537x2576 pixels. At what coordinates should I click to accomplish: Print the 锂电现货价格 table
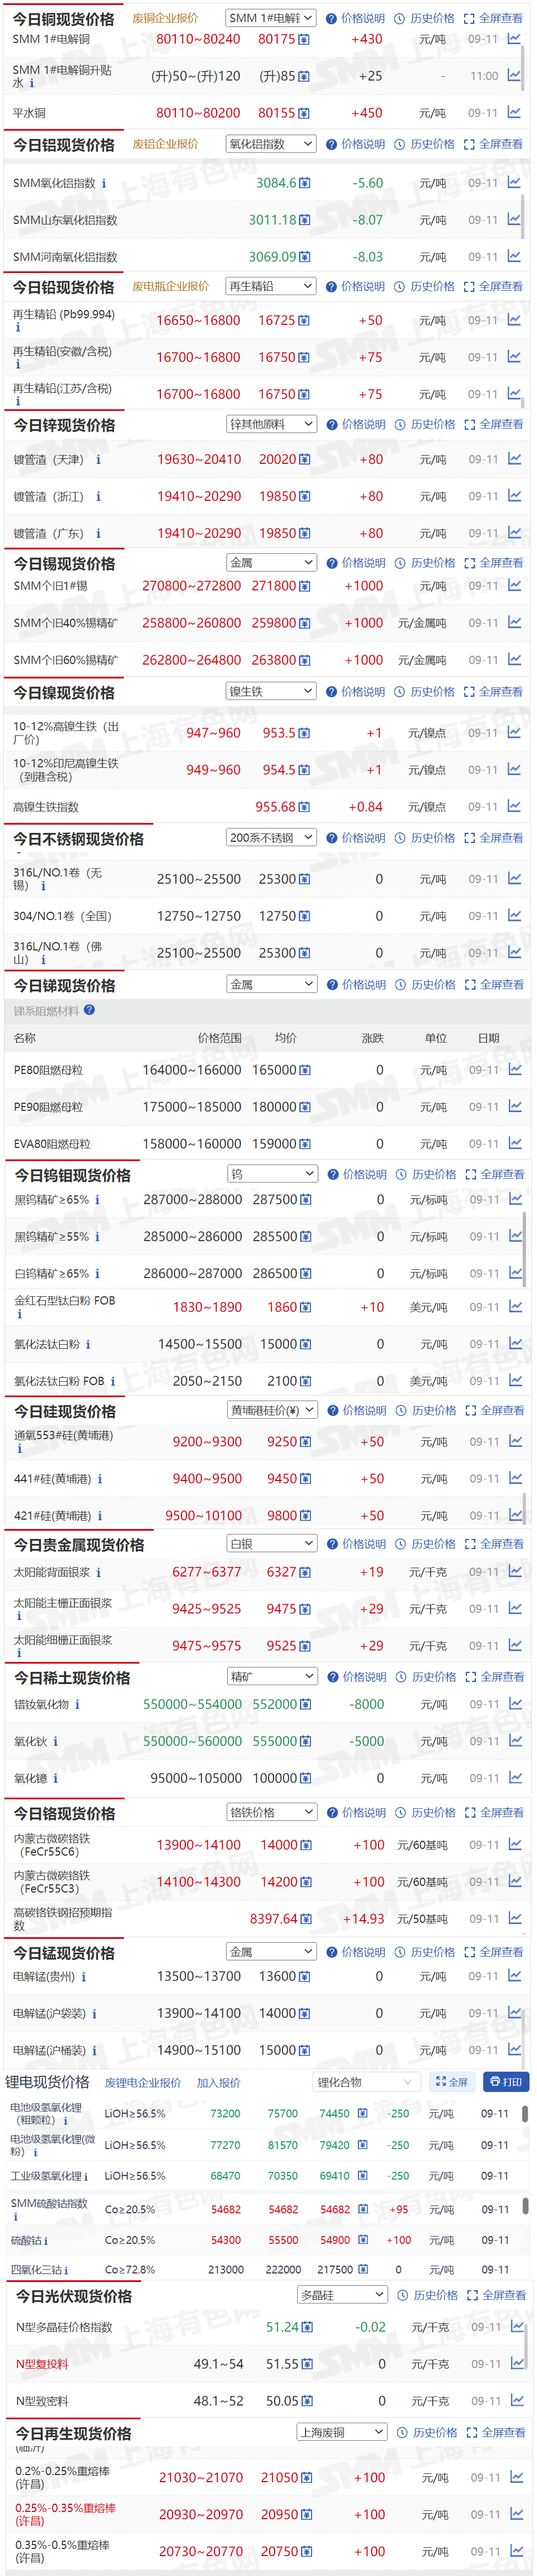(506, 2082)
